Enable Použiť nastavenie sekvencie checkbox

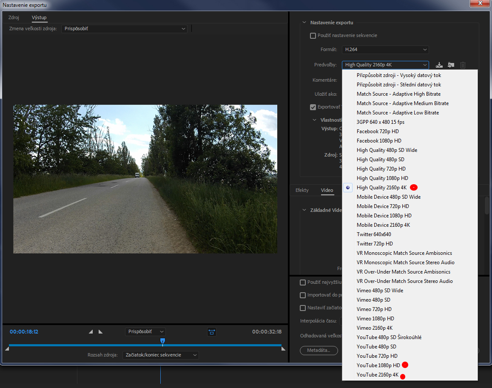(313, 36)
